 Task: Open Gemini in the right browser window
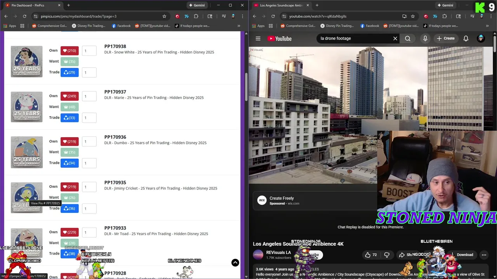click(445, 5)
